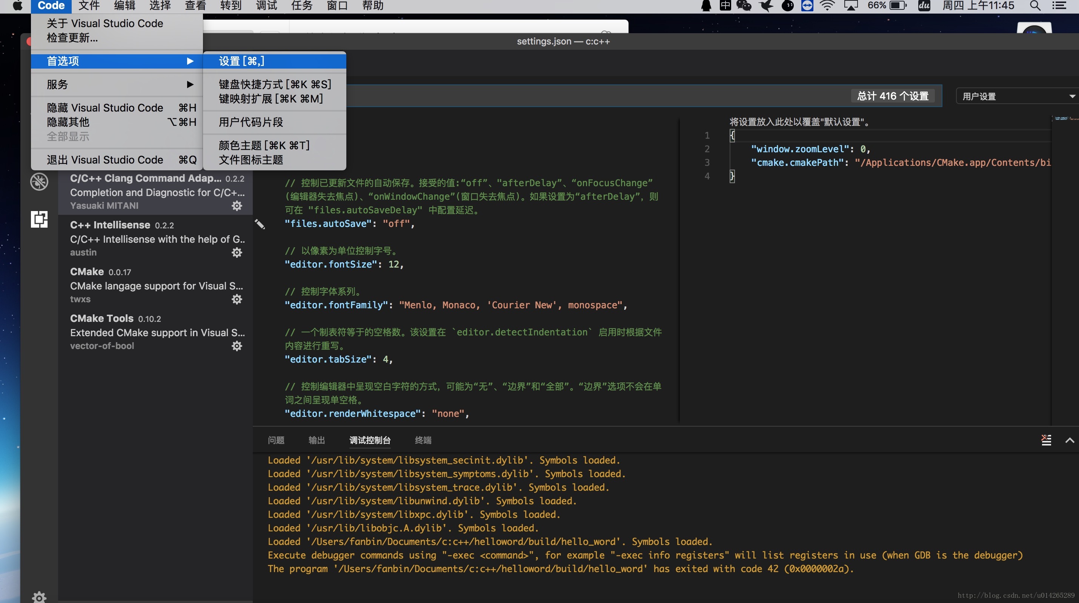Open the Debug view in the activity bar

pyautogui.click(x=39, y=182)
